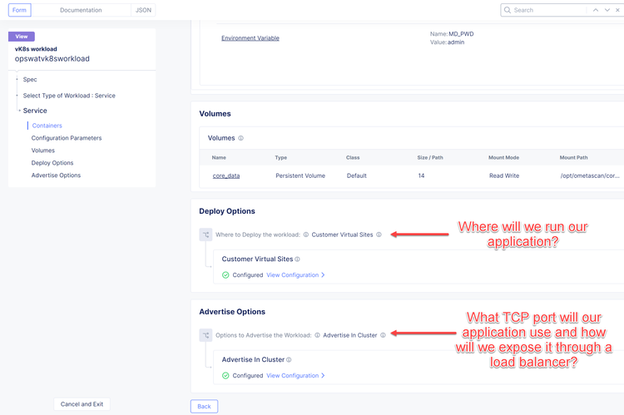Clear search with the X icon
The width and height of the screenshot is (624, 415).
pyautogui.click(x=617, y=10)
